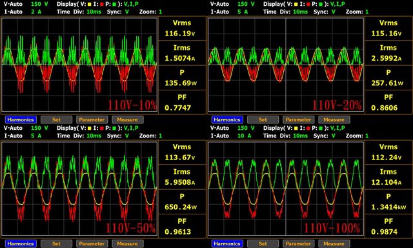Click red I color indicator in top-right display header

(x=308, y=5)
